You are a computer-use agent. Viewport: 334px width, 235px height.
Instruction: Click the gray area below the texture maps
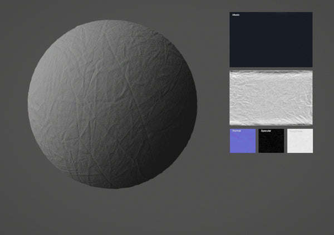tap(271, 189)
